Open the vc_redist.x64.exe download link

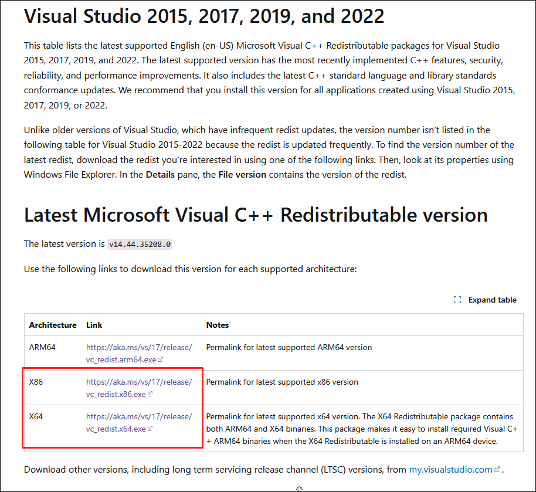coord(139,423)
